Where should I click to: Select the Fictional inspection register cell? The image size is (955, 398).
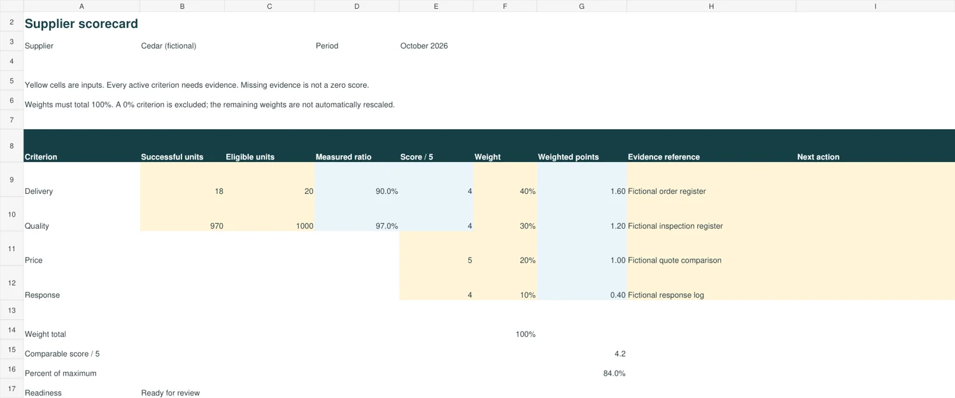[711, 214]
